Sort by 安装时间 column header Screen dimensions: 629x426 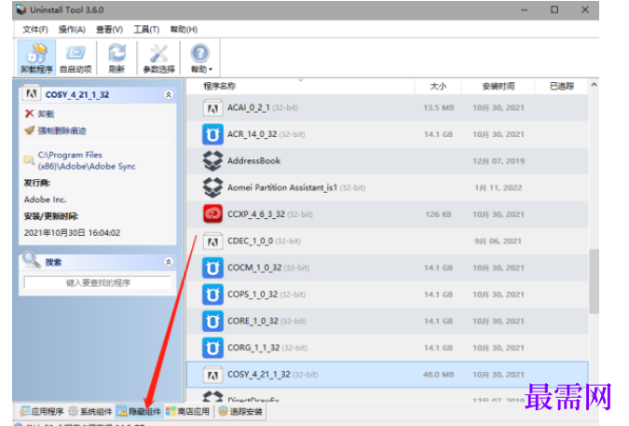(x=499, y=87)
